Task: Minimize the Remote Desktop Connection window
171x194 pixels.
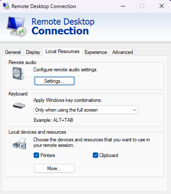Action: coord(123,6)
